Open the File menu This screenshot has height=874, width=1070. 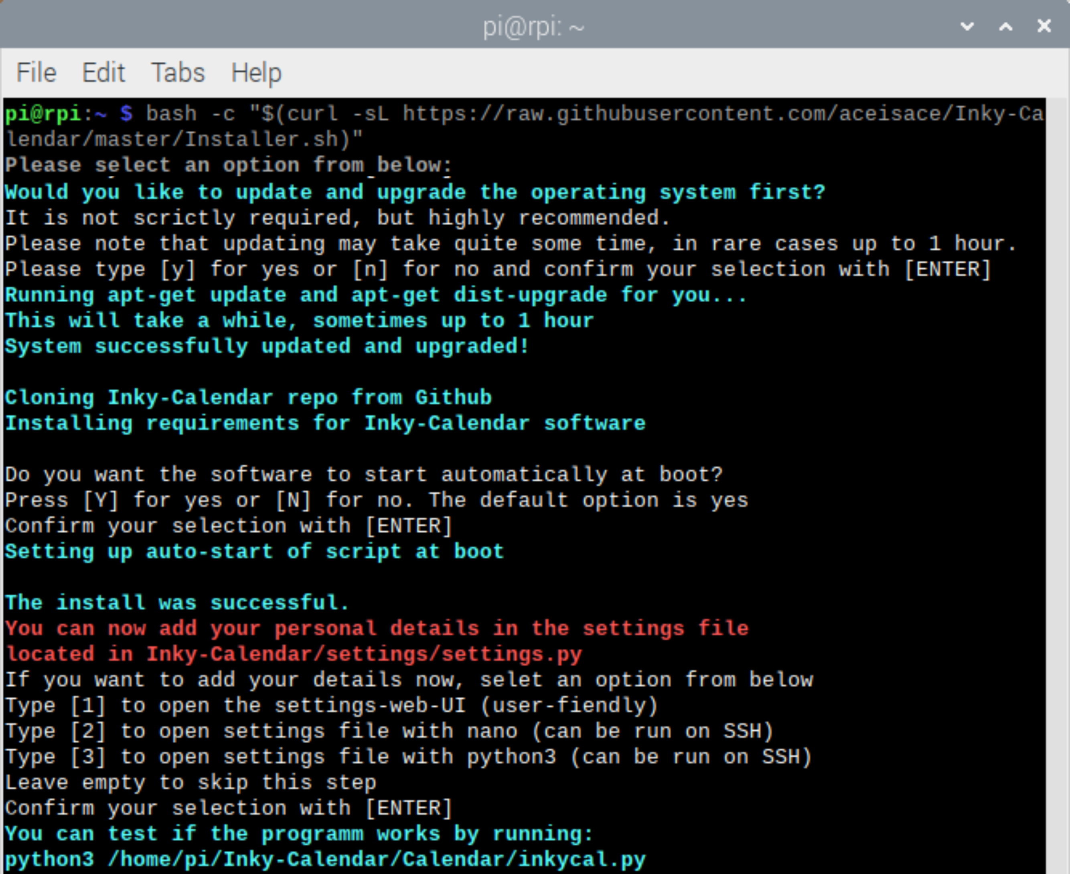pyautogui.click(x=36, y=73)
